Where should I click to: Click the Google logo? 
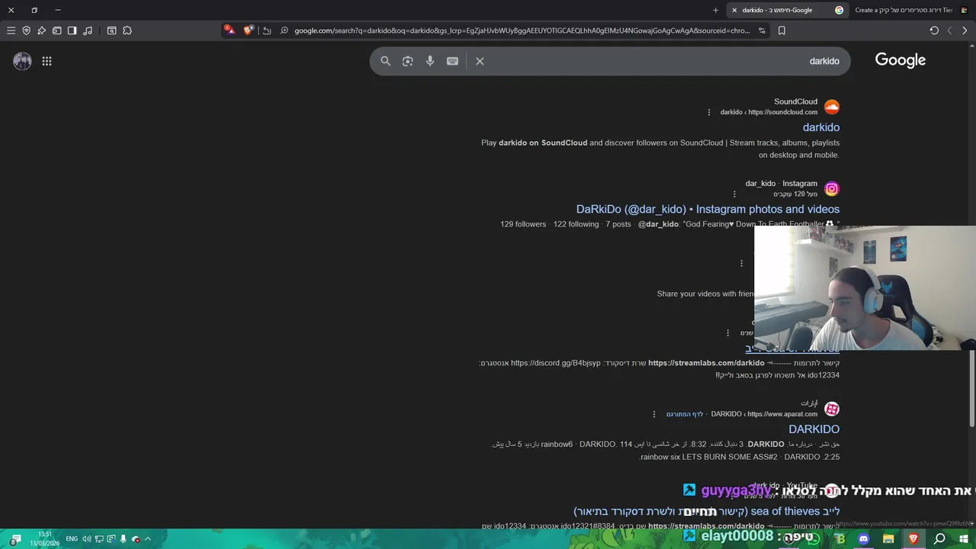pos(901,60)
